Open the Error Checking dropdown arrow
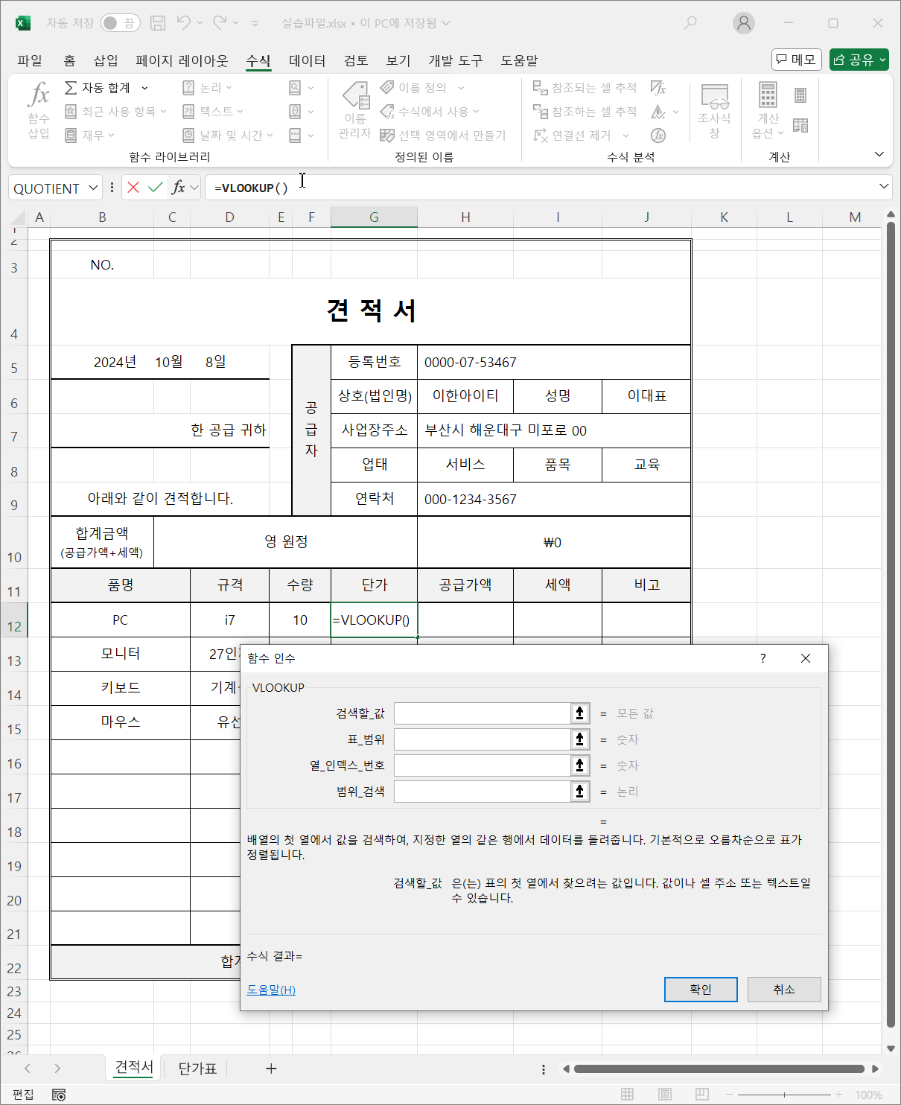This screenshot has height=1105, width=901. 676,112
